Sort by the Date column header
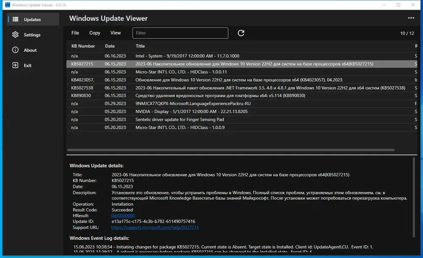Image resolution: width=423 pixels, height=258 pixels. pos(110,46)
